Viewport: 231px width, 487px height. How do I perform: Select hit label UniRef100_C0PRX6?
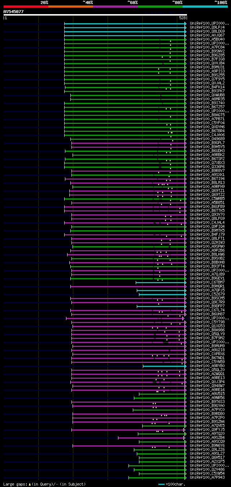(207, 354)
